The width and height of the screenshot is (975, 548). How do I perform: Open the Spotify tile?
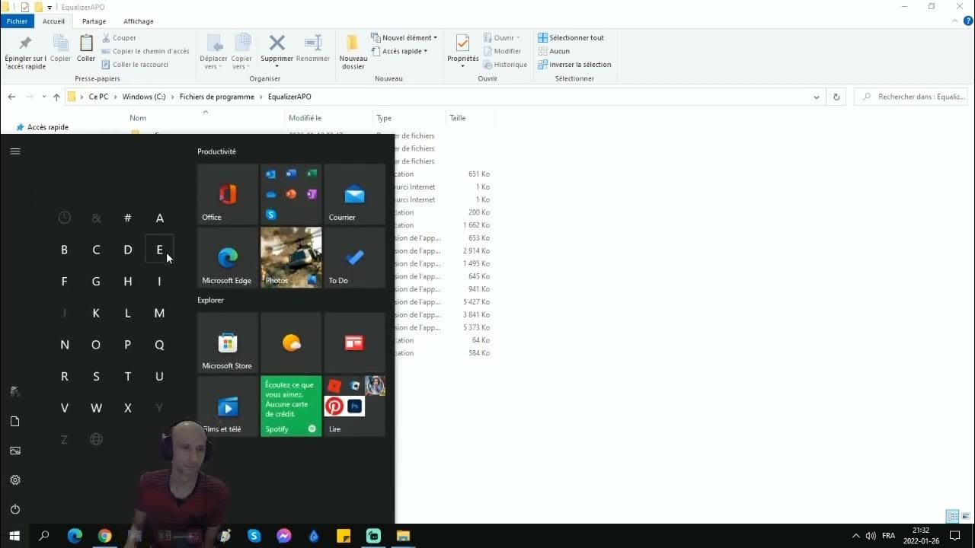pos(291,406)
